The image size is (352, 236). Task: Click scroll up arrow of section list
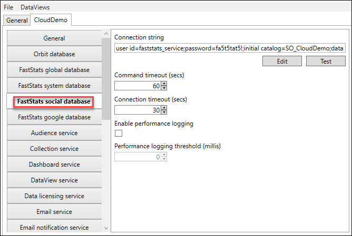click(x=106, y=34)
